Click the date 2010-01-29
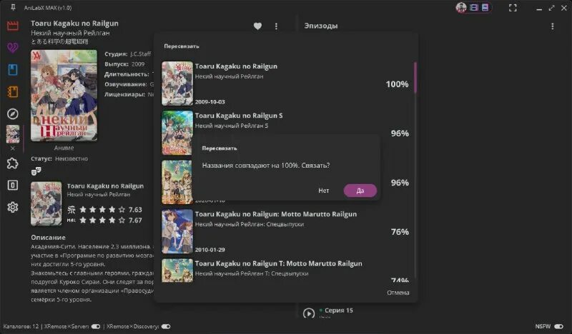Image resolution: width=572 pixels, height=334 pixels. 209,250
